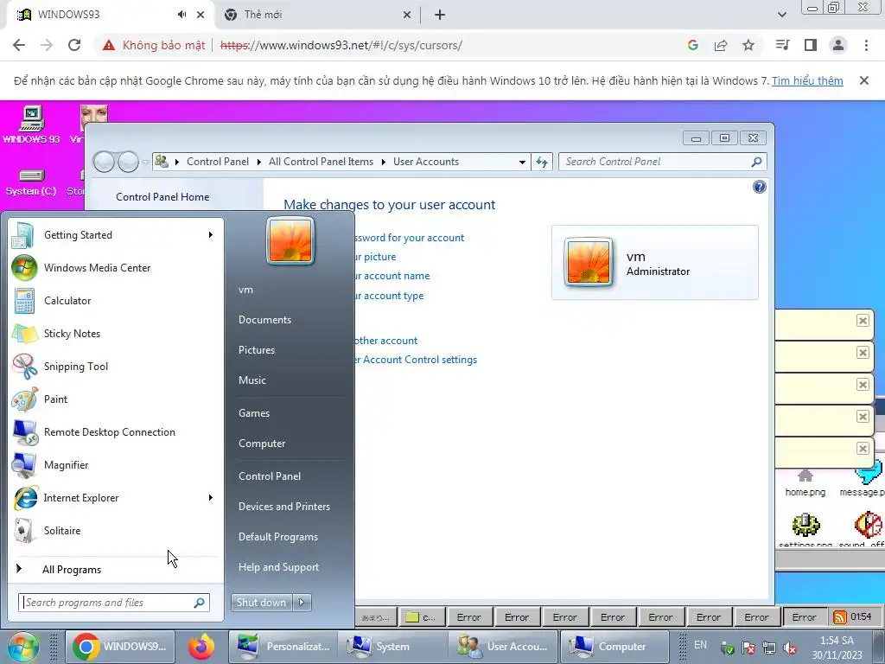Click Search programs and files box
885x664 pixels.
[x=114, y=603]
